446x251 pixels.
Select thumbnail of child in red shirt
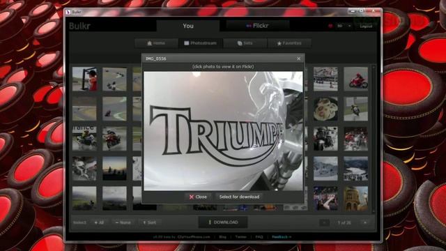point(84,79)
